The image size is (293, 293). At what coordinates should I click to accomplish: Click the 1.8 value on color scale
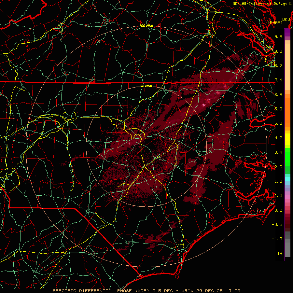pyautogui.click(x=278, y=181)
